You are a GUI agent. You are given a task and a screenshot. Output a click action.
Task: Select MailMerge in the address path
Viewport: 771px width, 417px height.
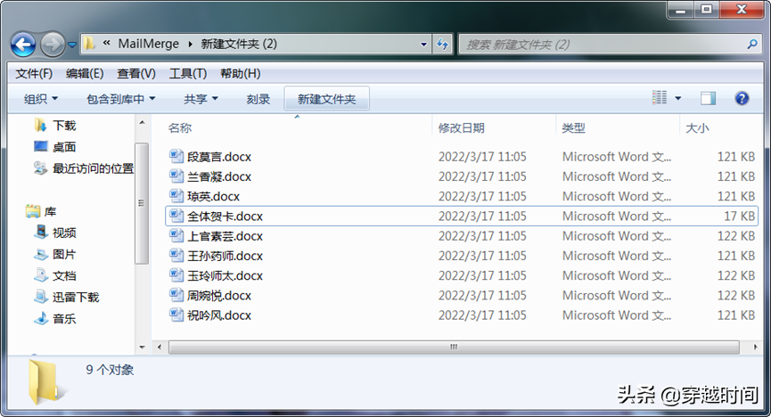(x=149, y=44)
